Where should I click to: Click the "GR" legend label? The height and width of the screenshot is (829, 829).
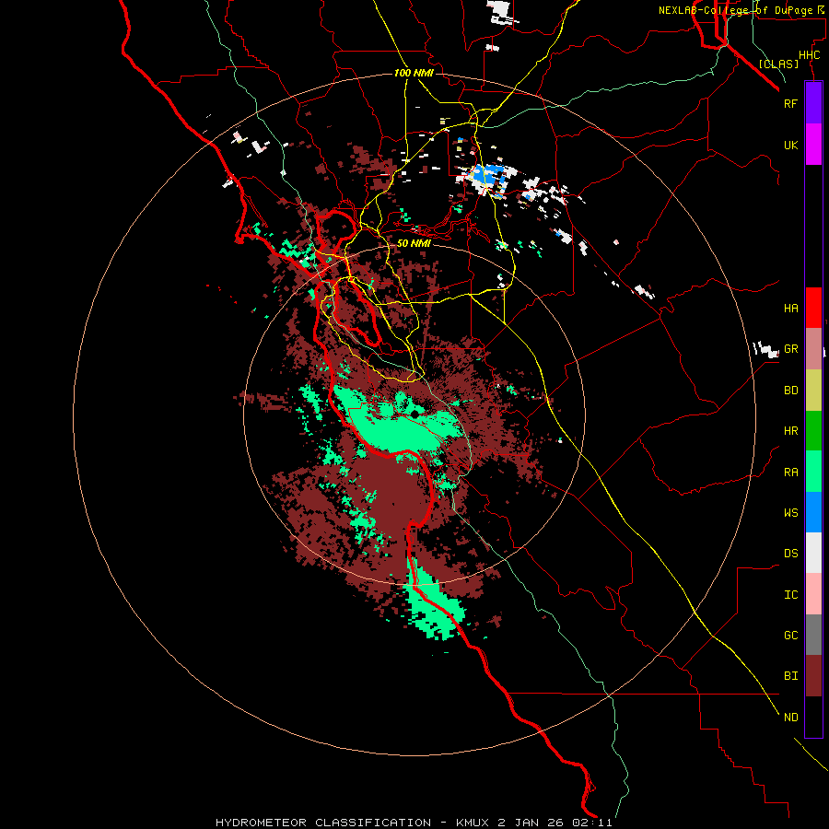[790, 349]
